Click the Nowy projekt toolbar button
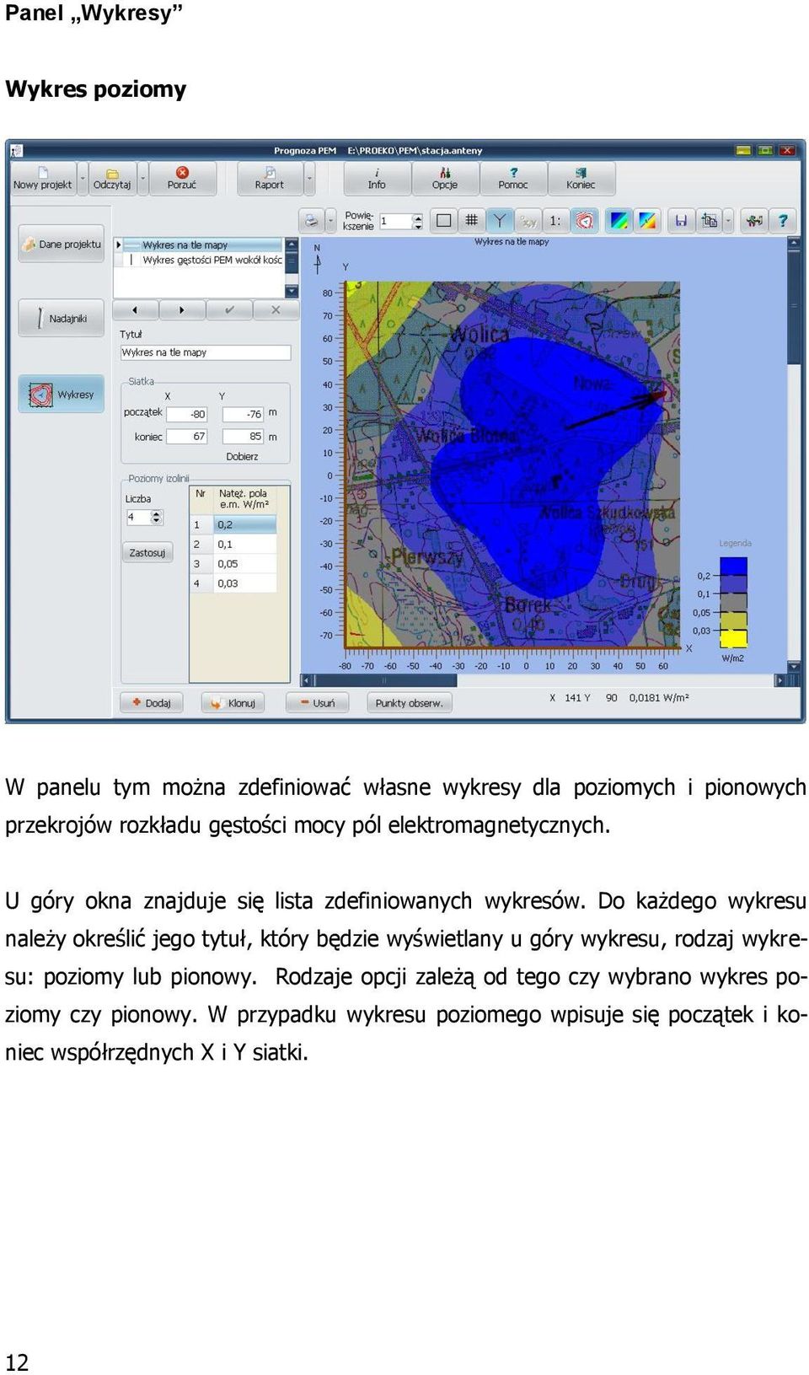The image size is (809, 1375). (x=43, y=179)
